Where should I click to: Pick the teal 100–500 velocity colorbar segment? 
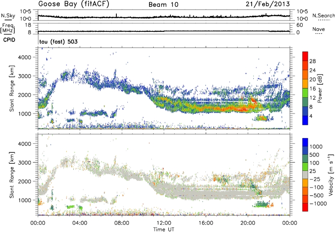(305, 159)
